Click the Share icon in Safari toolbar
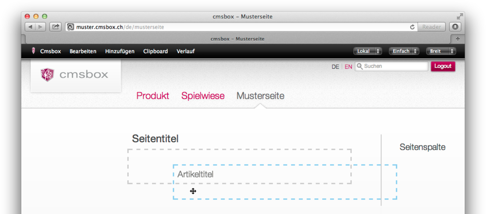The image size is (486, 214). (x=55, y=27)
